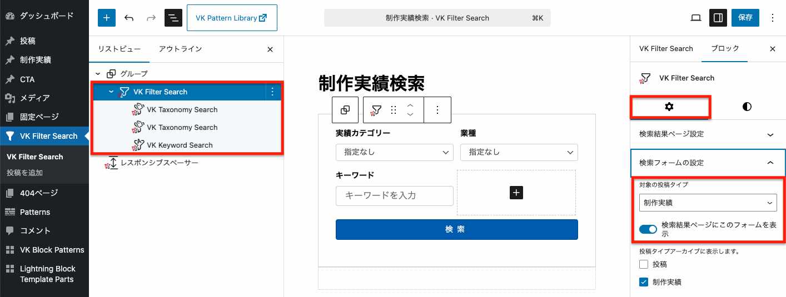
Task: Switch to the アウトライン tab
Action: click(x=180, y=49)
